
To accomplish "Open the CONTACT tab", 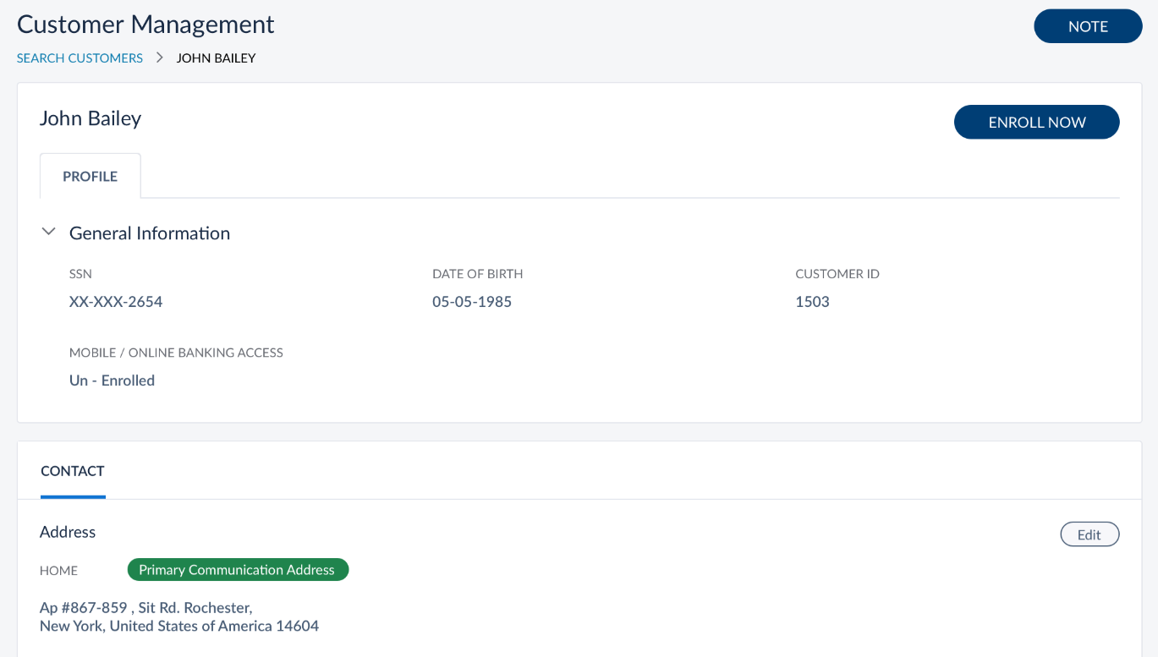I will [73, 471].
